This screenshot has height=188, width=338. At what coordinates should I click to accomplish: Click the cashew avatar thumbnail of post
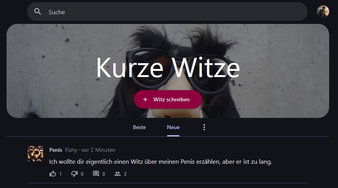pyautogui.click(x=35, y=154)
